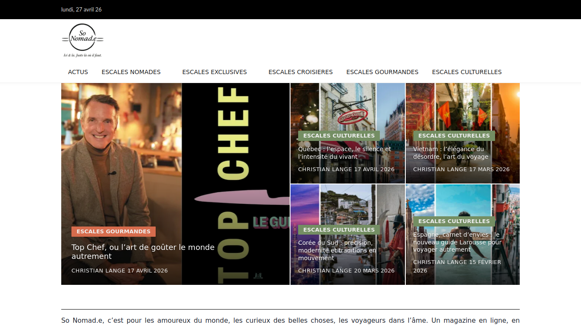Click the ESCALES GOURMANDES badge on Top Chef article
Viewport: 581px width, 327px height.
[114, 232]
